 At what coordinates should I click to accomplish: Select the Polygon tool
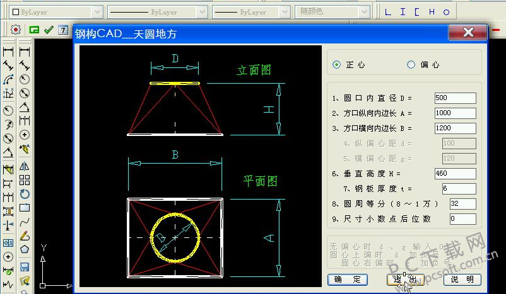pyautogui.click(x=25, y=249)
